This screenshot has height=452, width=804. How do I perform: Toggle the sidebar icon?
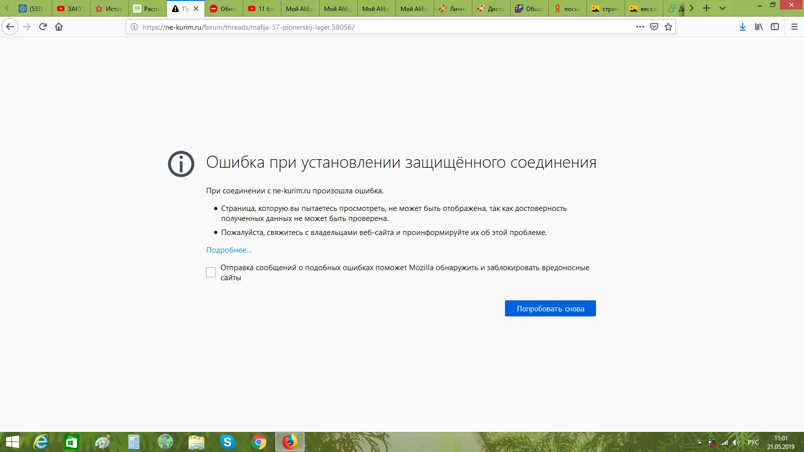point(775,27)
